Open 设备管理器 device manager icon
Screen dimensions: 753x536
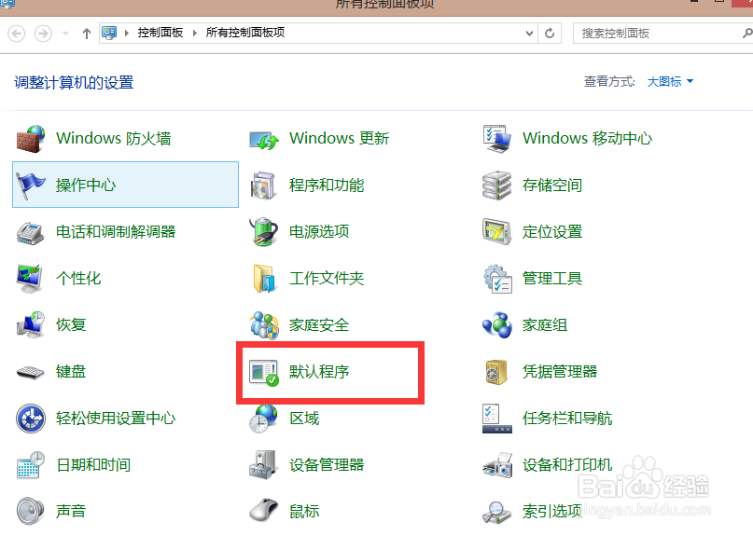pos(263,464)
